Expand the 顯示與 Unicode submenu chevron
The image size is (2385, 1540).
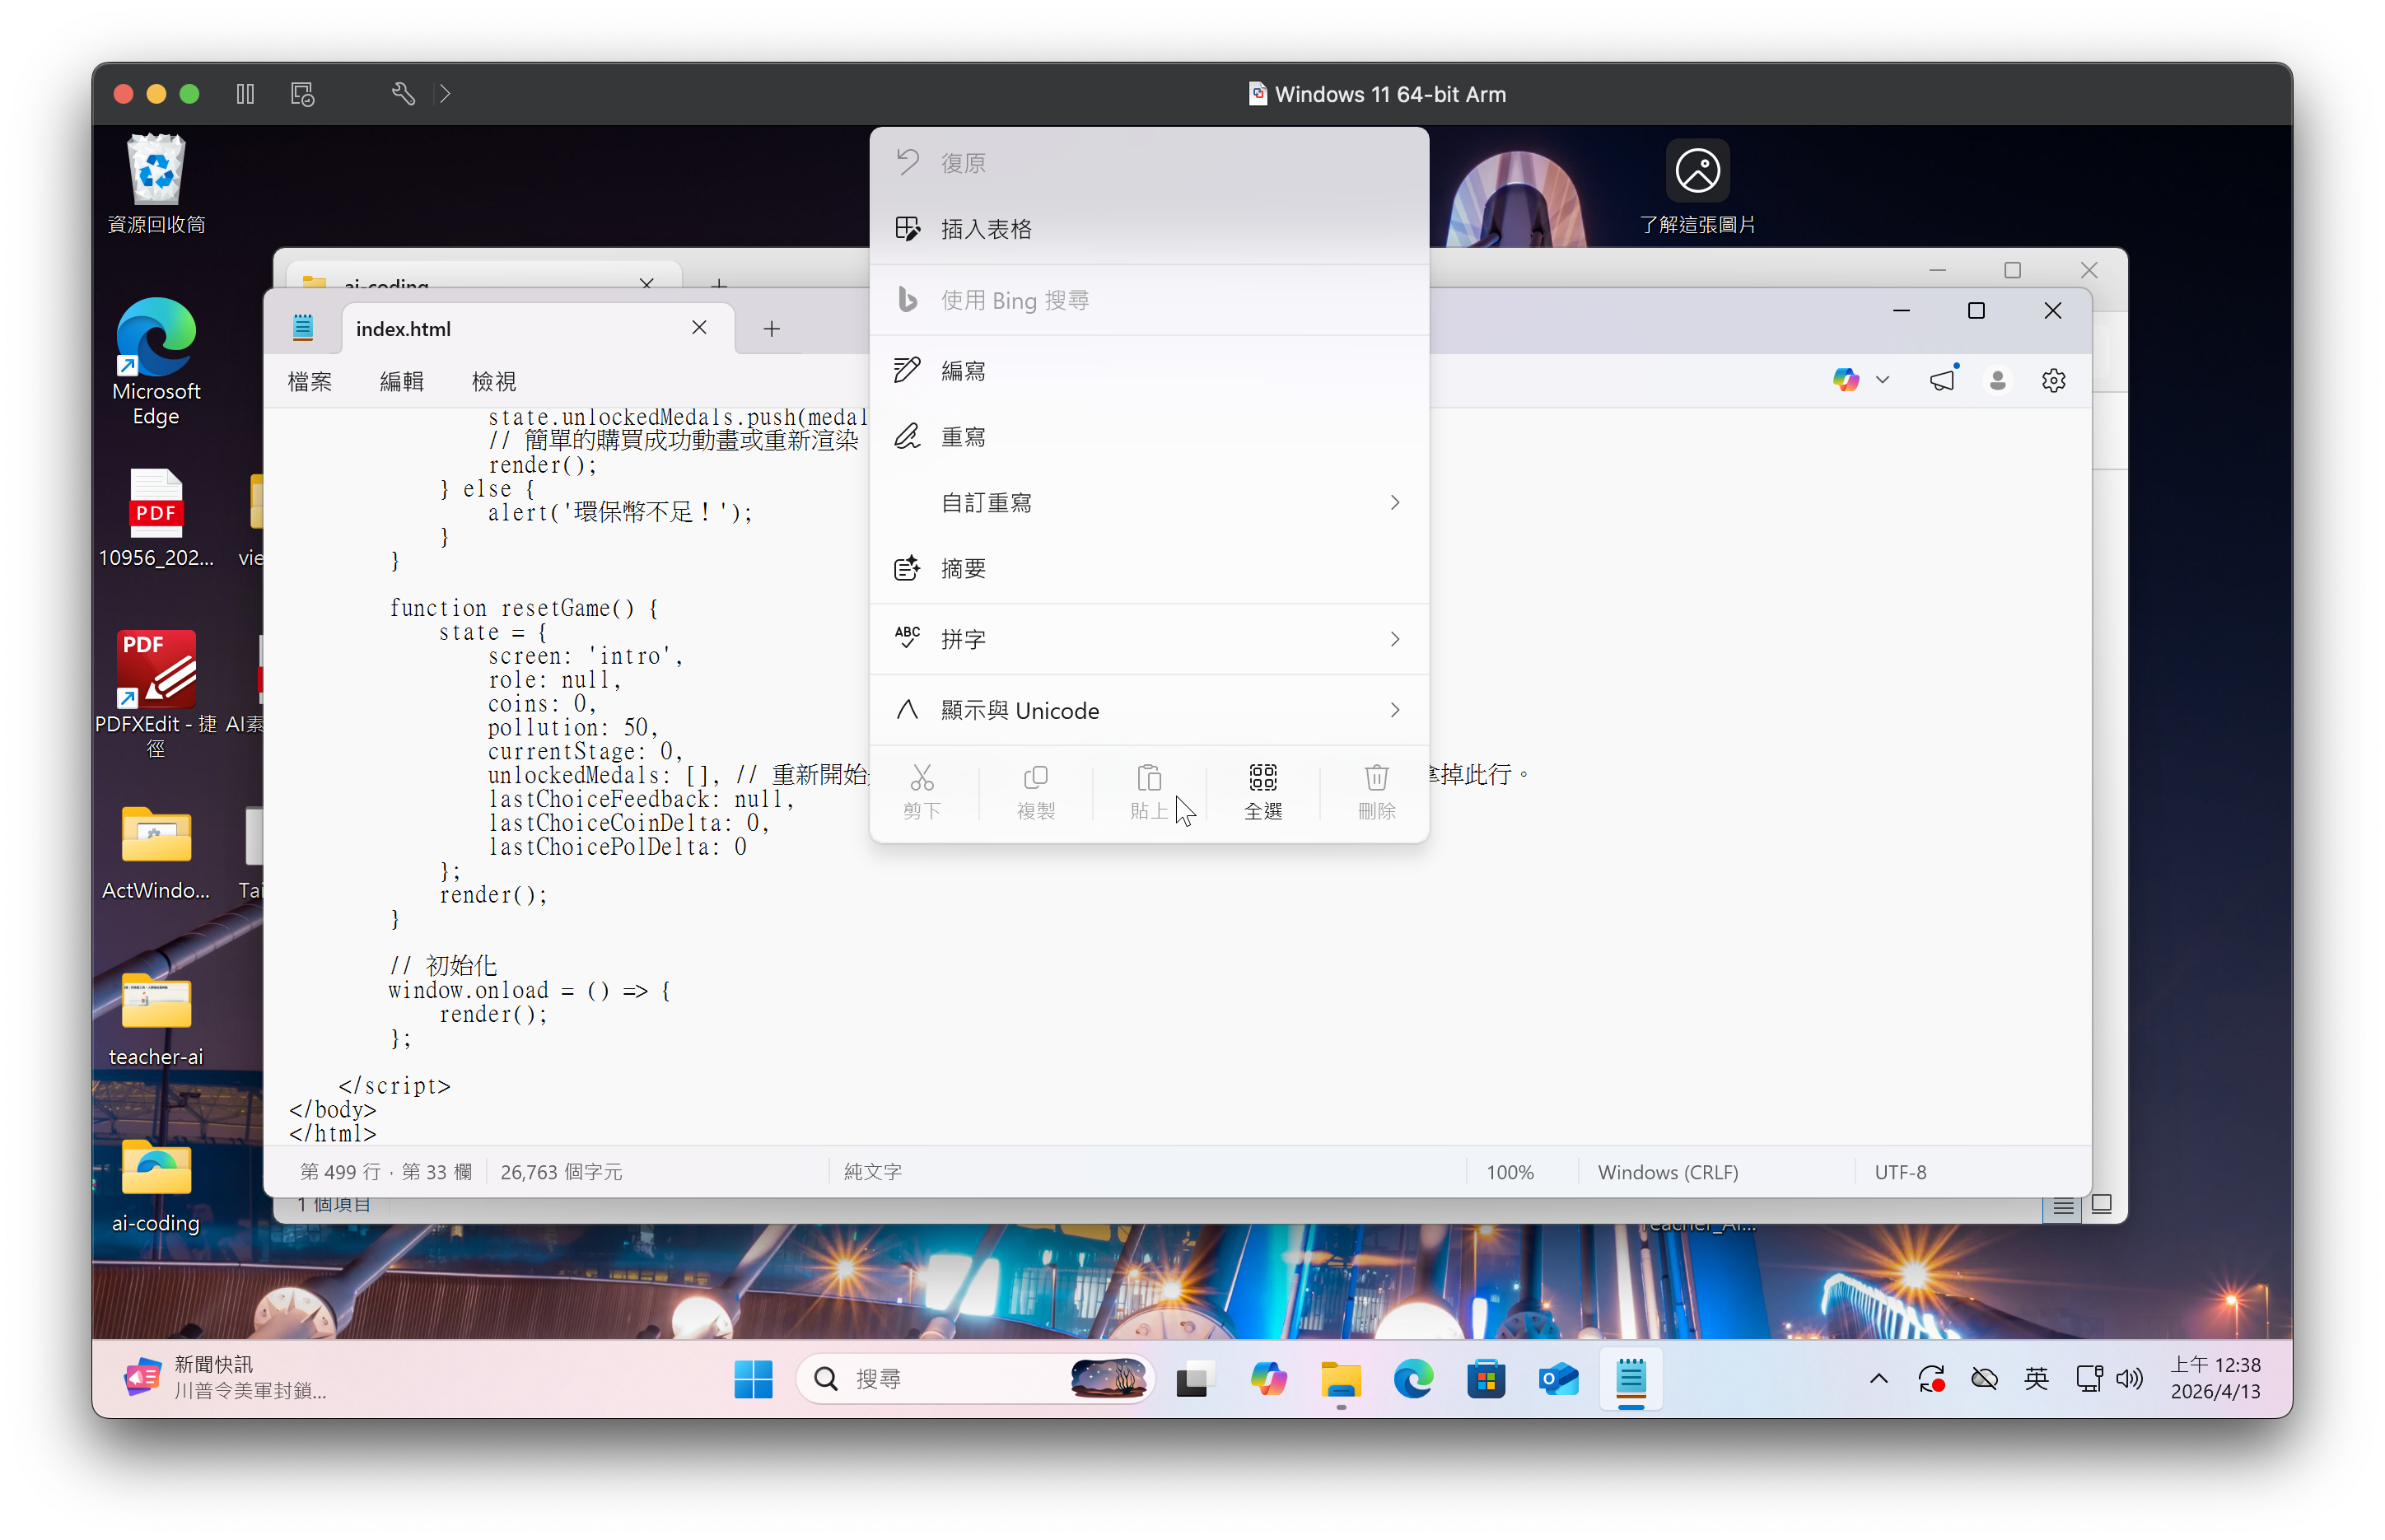[1394, 711]
